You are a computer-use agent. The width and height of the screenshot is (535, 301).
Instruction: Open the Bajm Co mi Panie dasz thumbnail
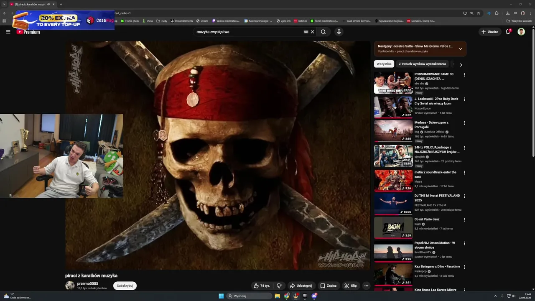click(393, 228)
